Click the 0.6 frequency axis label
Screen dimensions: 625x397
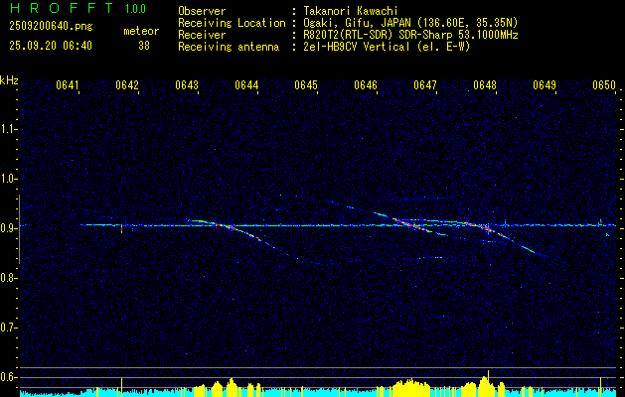[10, 377]
